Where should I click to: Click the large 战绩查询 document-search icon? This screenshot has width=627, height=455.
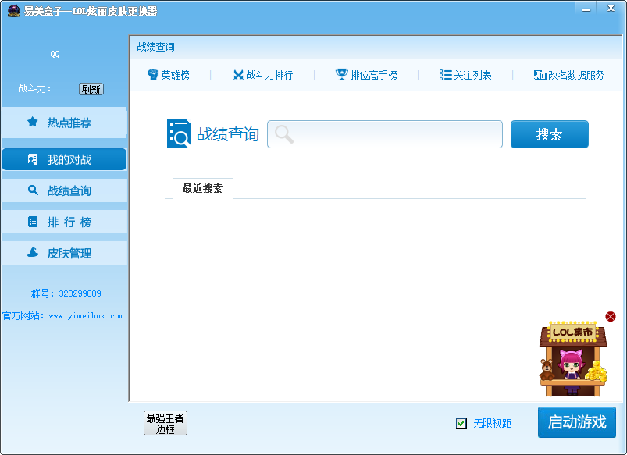click(178, 133)
